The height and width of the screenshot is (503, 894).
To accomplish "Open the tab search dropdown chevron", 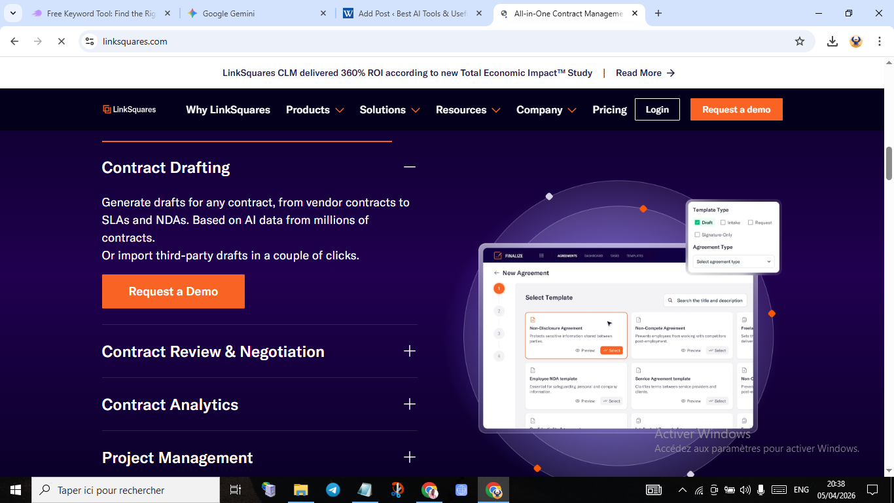I will 13,13.
